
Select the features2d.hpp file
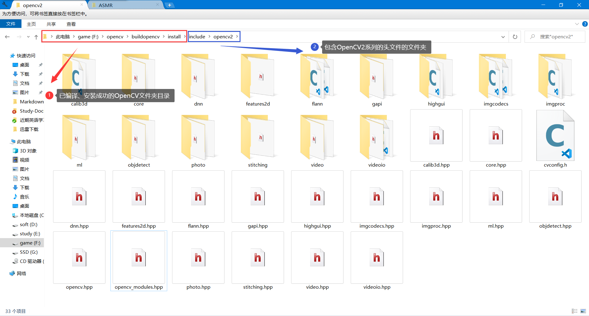[x=139, y=200]
